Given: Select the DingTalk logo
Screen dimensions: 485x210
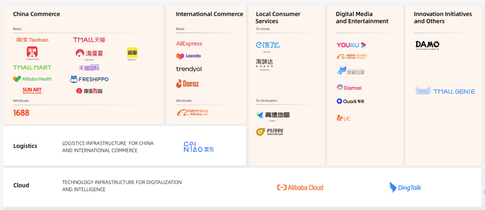Looking at the screenshot, I should [405, 188].
